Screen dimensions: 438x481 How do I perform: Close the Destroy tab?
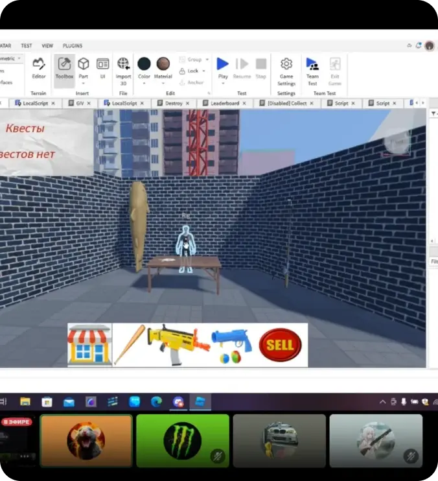pyautogui.click(x=188, y=103)
